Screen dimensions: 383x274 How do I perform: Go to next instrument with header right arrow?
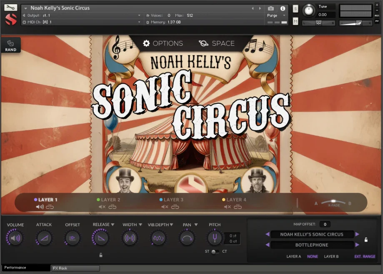coord(260,8)
